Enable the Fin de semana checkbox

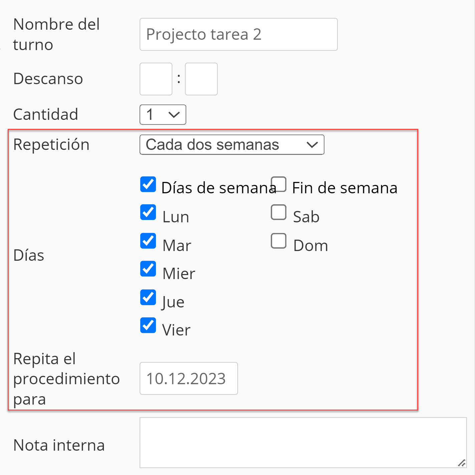(x=278, y=184)
